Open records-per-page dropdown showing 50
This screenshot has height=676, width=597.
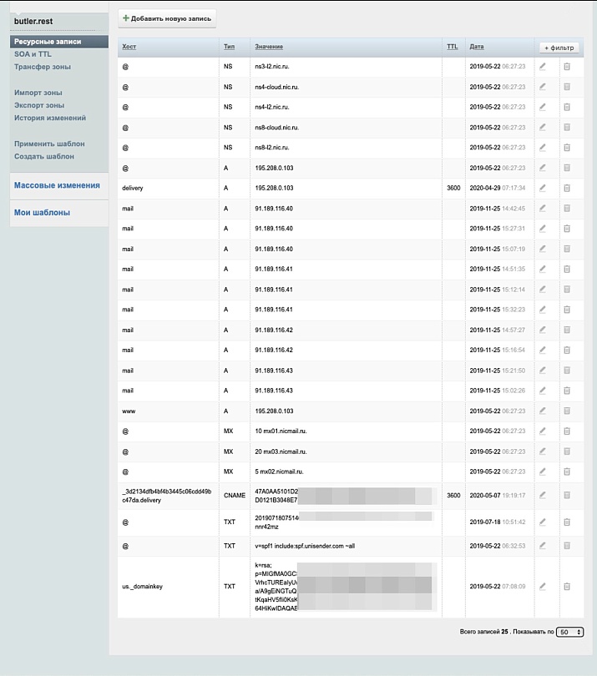coord(570,633)
